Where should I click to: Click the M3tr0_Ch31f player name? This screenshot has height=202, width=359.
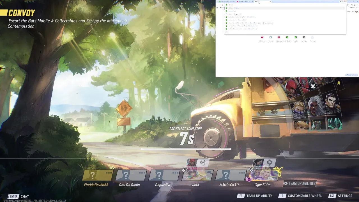click(229, 185)
